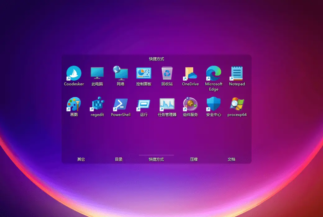The width and height of the screenshot is (323, 217).
Task: Open 任务管理器 task manager
Action: click(x=167, y=104)
